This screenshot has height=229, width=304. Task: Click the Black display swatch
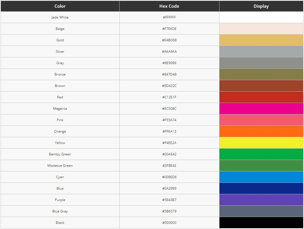coord(261,223)
